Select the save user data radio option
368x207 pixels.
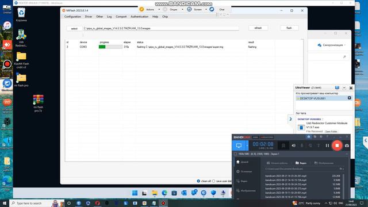pos(221,181)
